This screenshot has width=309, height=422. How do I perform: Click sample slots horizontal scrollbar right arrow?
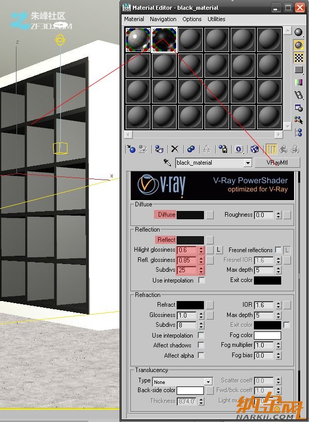point(279,134)
